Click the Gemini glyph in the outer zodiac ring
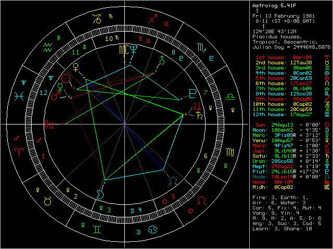 click(97, 229)
